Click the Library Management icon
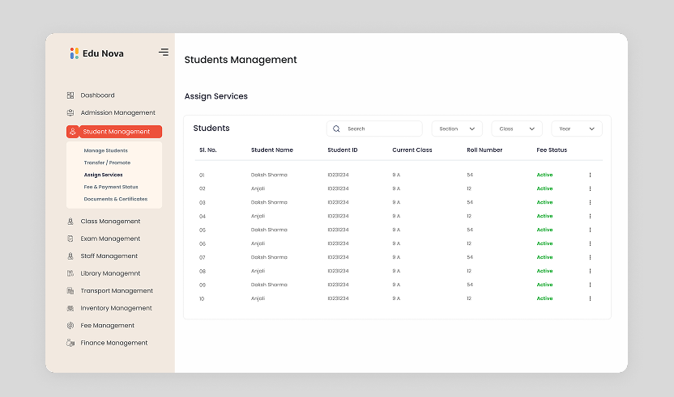Image resolution: width=674 pixels, height=397 pixels. pos(70,273)
